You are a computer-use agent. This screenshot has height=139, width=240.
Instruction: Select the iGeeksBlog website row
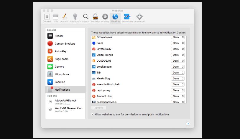(139, 79)
